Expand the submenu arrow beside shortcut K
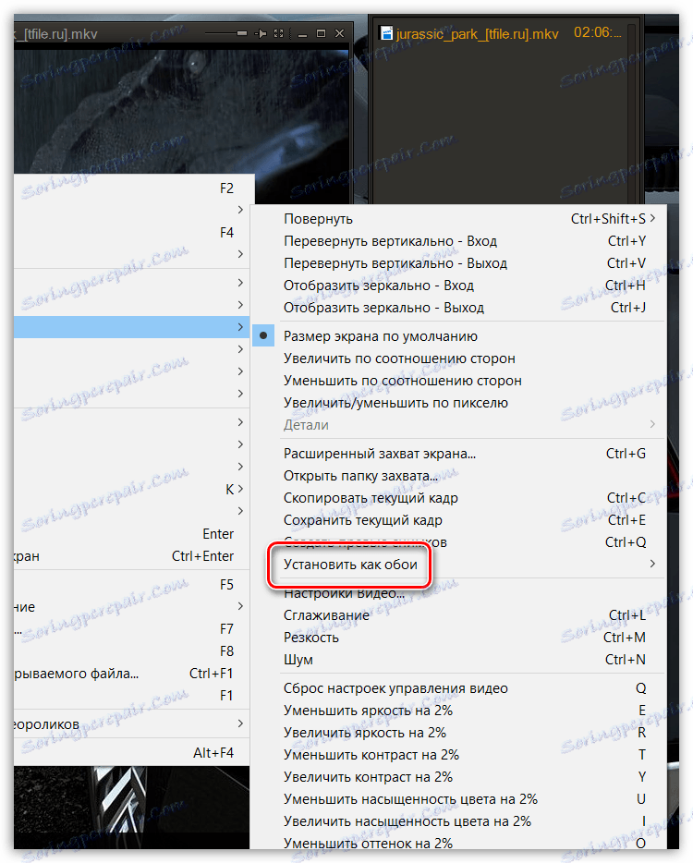This screenshot has height=863, width=693. coord(240,489)
